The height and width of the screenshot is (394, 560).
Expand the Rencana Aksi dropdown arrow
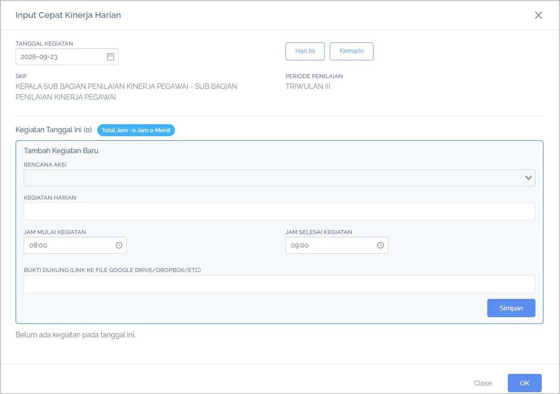pyautogui.click(x=529, y=178)
